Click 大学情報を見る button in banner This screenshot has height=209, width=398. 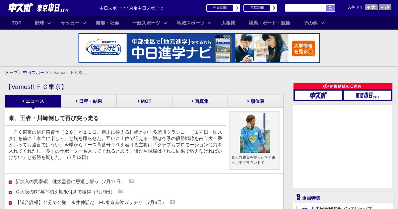click(x=303, y=48)
